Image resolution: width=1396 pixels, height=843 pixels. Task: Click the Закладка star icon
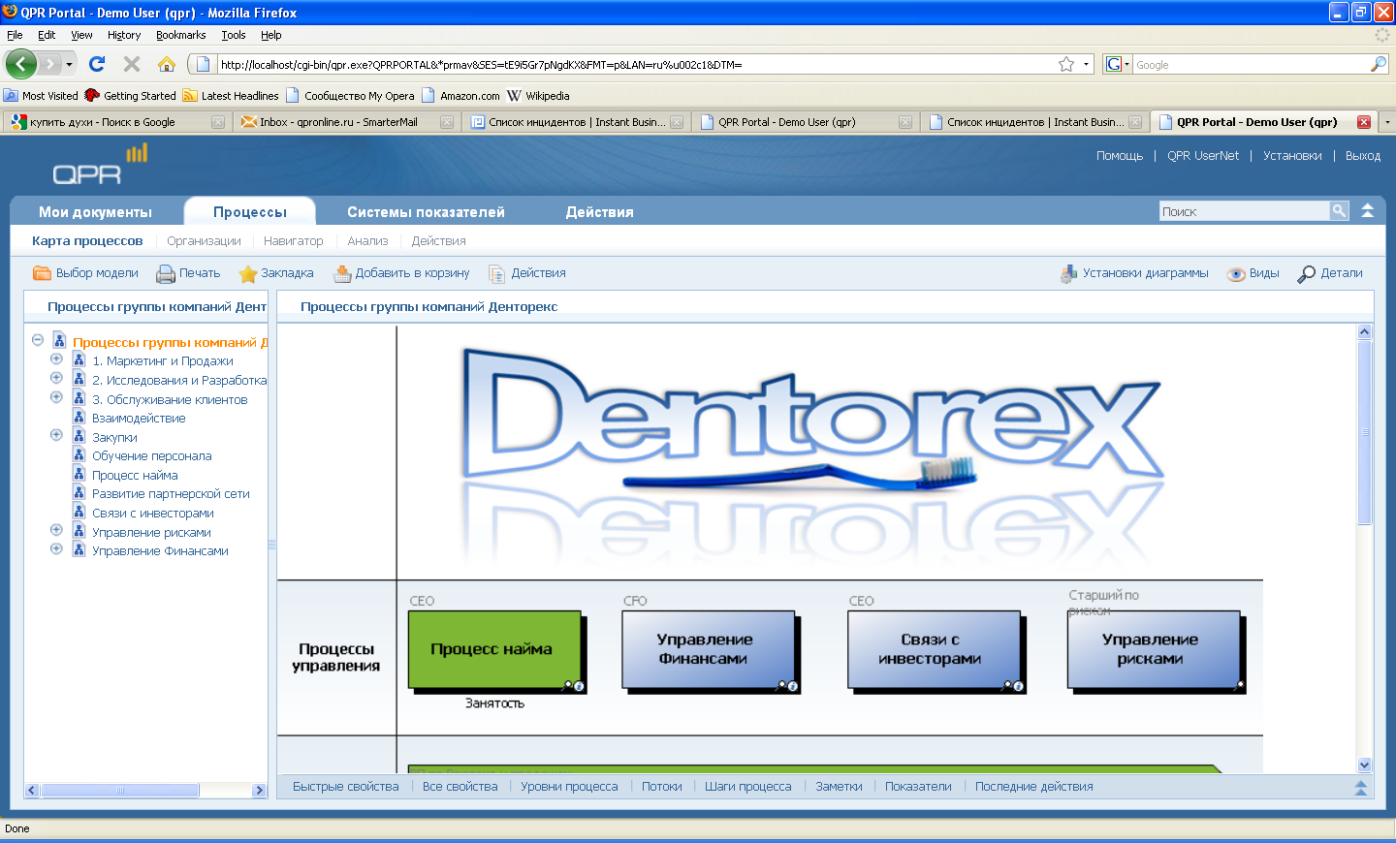click(248, 273)
